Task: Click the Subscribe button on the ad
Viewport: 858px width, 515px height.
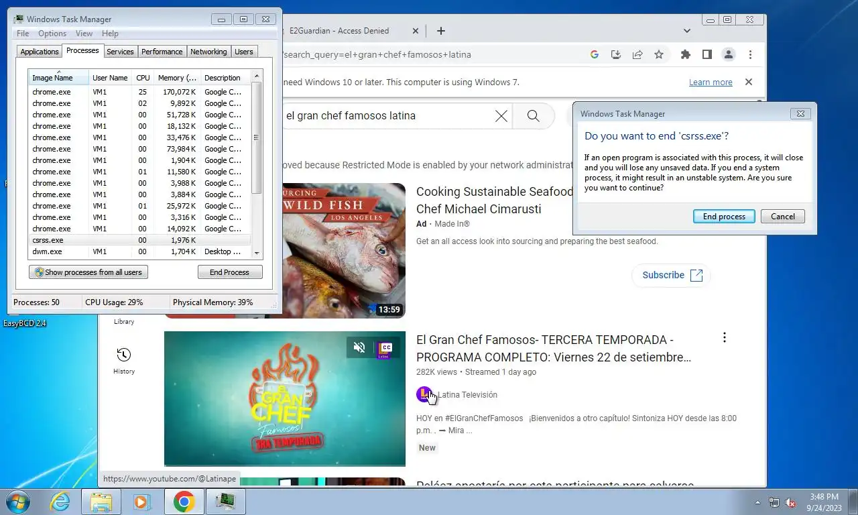Action: 671,275
